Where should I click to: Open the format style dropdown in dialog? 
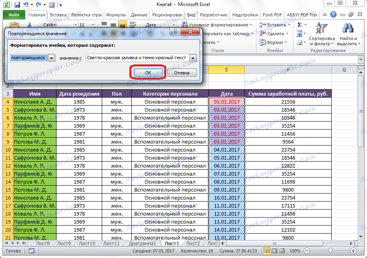point(193,58)
